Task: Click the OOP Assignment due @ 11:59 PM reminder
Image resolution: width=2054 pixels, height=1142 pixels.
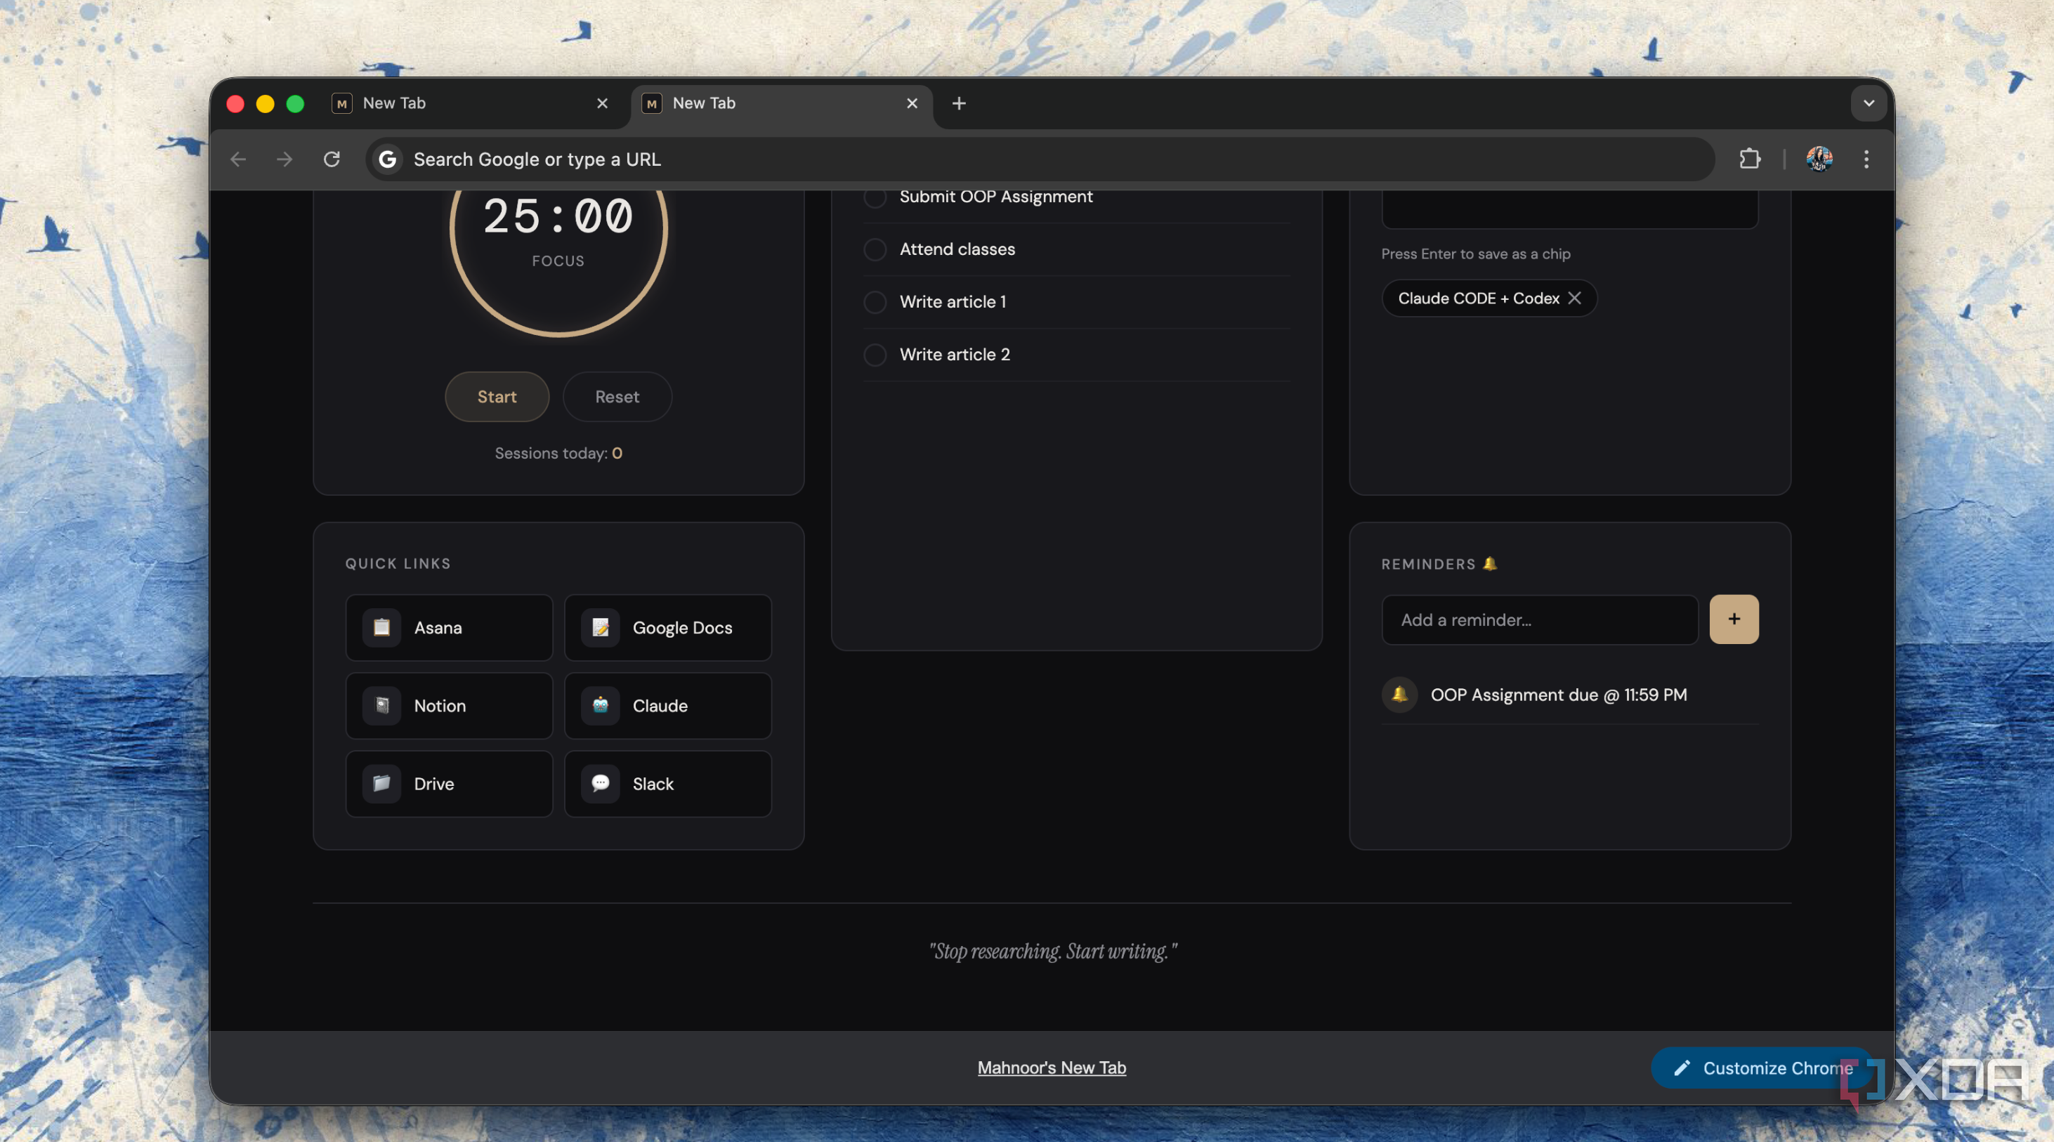Action: pyautogui.click(x=1569, y=695)
